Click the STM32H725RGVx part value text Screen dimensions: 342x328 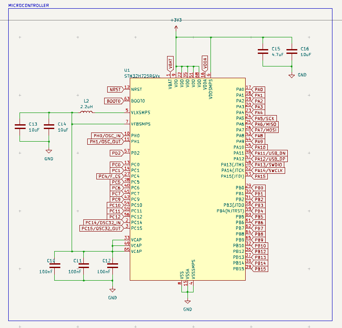click(142, 76)
